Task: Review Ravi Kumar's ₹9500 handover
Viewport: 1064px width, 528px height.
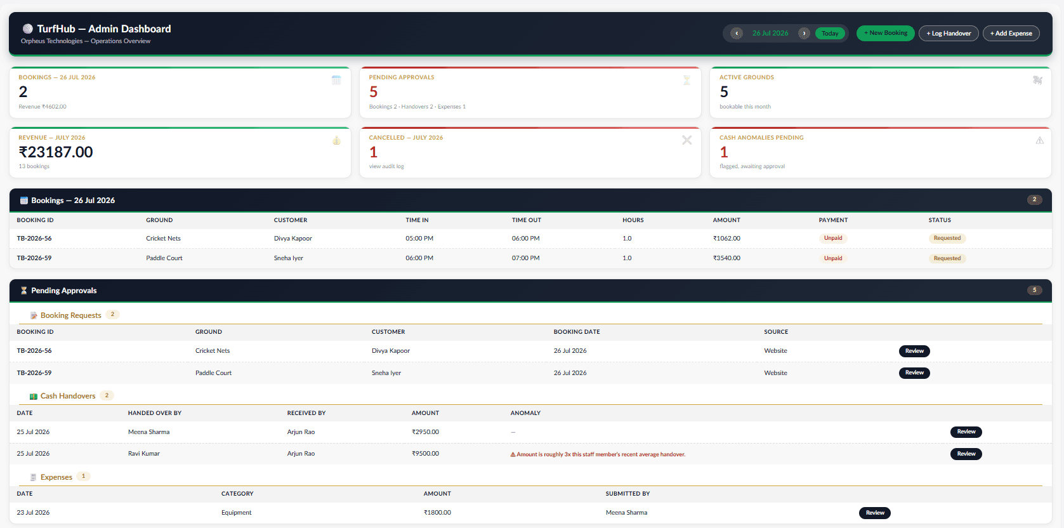Action: [x=966, y=454]
